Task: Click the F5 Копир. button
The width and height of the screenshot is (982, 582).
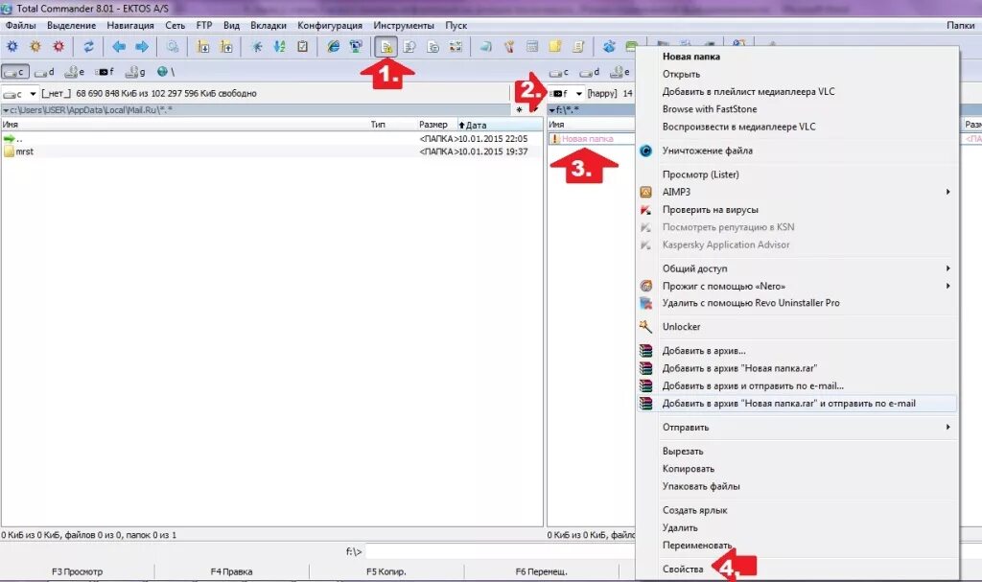Action: point(386,571)
